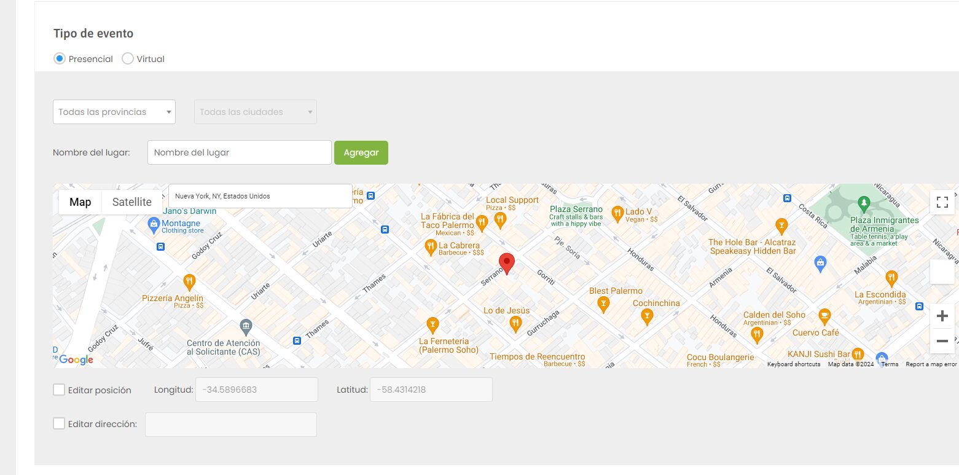Click the Editar dirección address field
This screenshot has width=959, height=475.
click(231, 425)
